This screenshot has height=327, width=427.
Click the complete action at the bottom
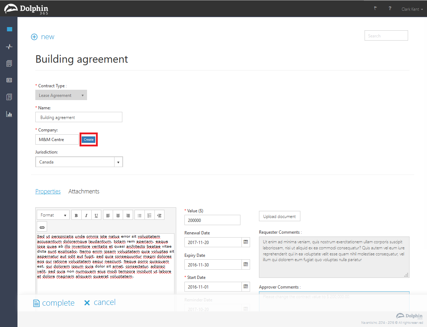click(54, 303)
